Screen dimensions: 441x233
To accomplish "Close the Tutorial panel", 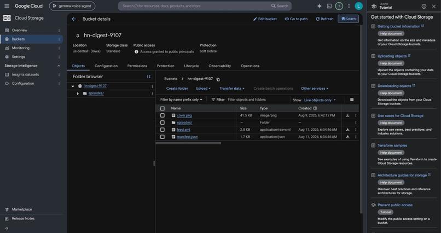I will click(434, 6).
